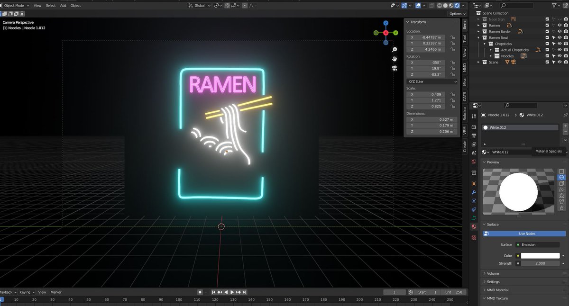Open the Material properties tab icon

coord(473,226)
